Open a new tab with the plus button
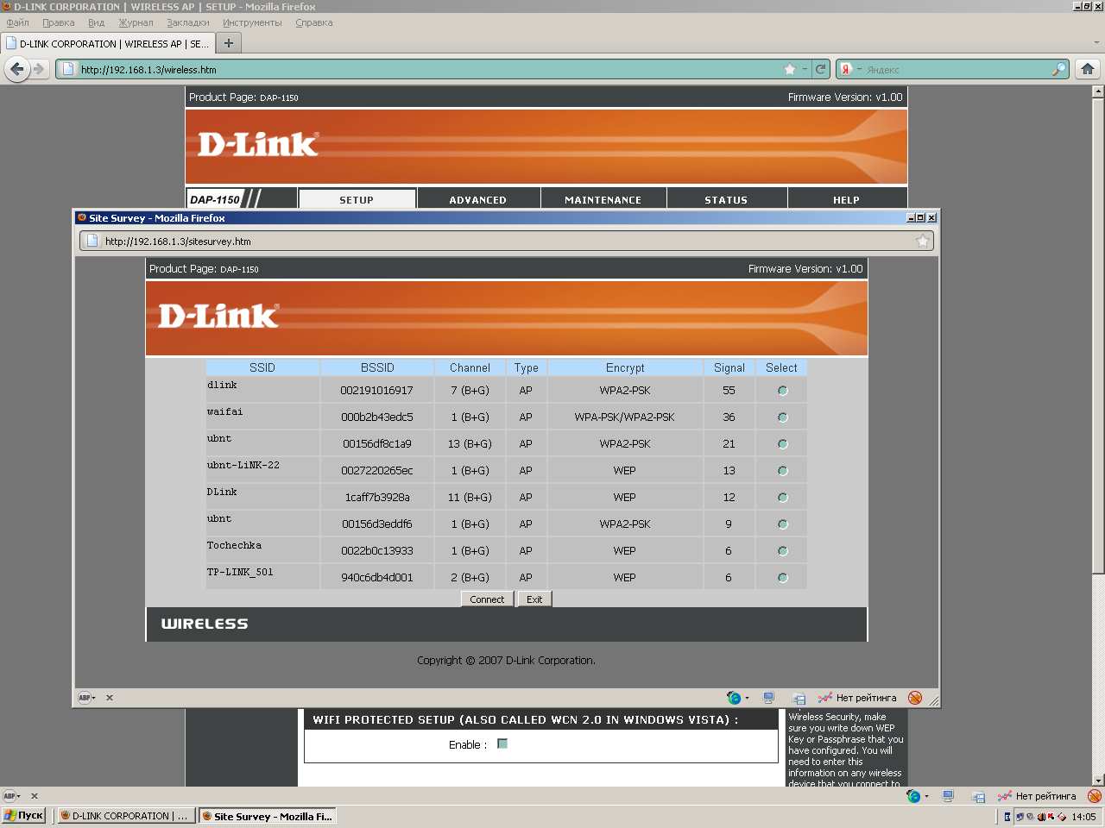The width and height of the screenshot is (1105, 828). 229,43
